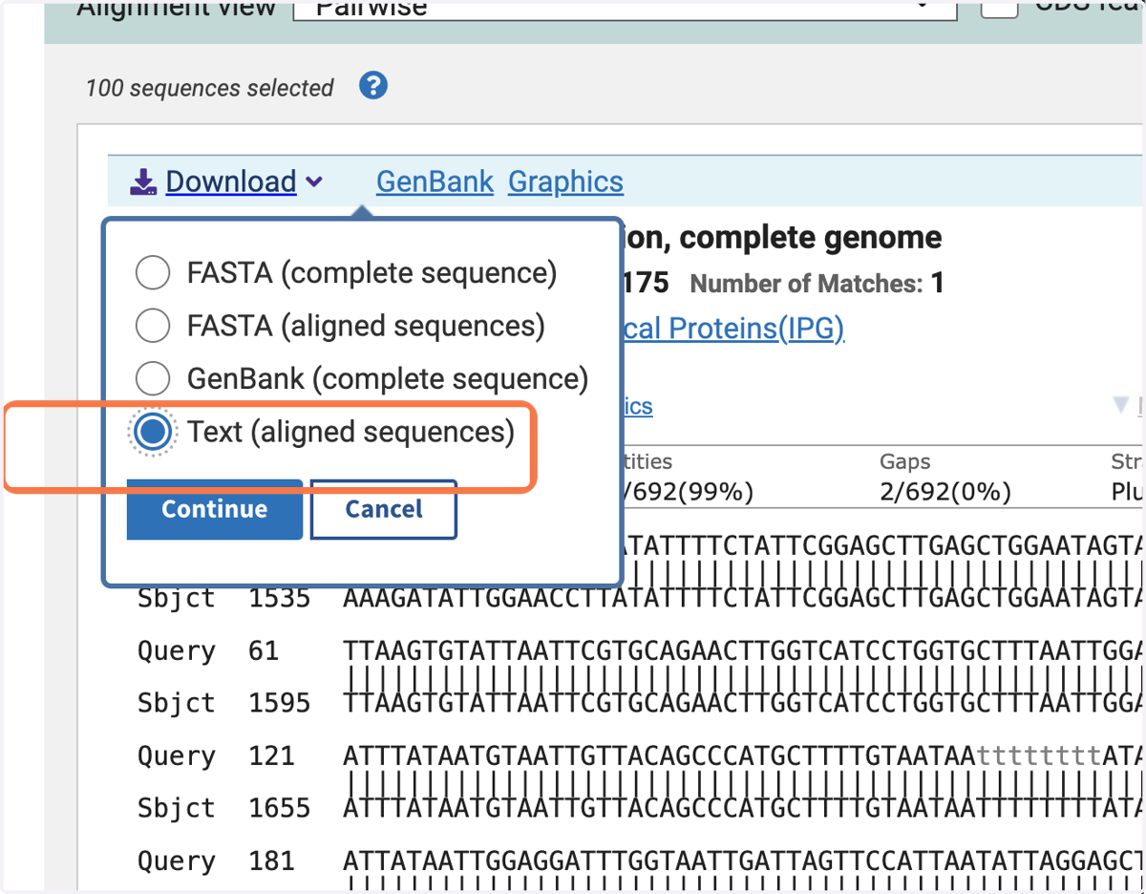Open the GenBank link

pyautogui.click(x=435, y=181)
